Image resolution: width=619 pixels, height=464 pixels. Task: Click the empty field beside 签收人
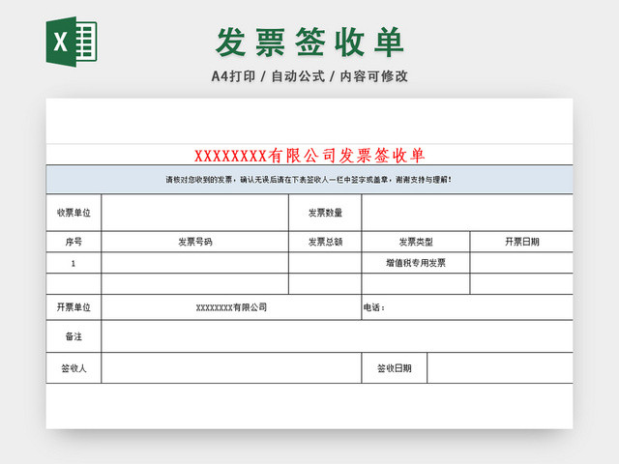pyautogui.click(x=231, y=368)
